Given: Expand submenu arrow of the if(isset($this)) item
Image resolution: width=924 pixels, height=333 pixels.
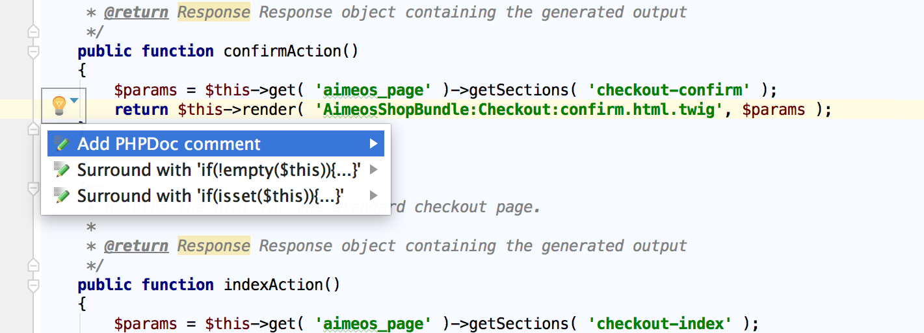Looking at the screenshot, I should [x=373, y=195].
